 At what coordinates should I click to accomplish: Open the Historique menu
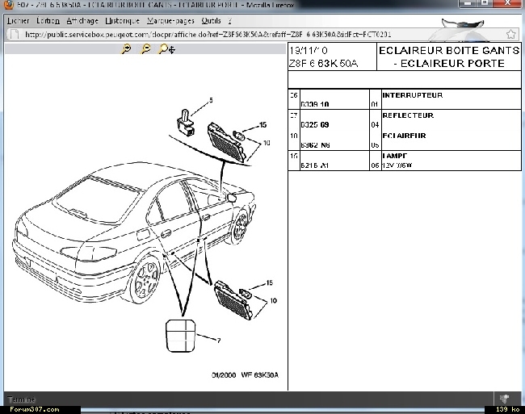122,21
